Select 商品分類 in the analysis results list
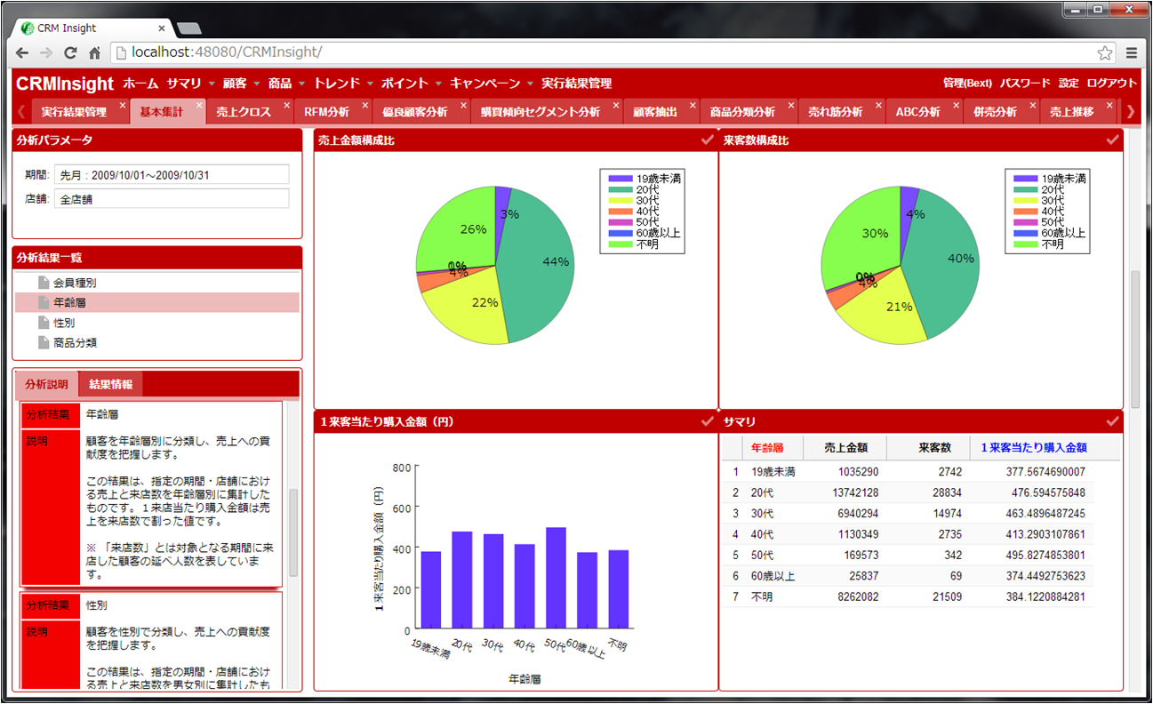The width and height of the screenshot is (1153, 704). pyautogui.click(x=157, y=342)
